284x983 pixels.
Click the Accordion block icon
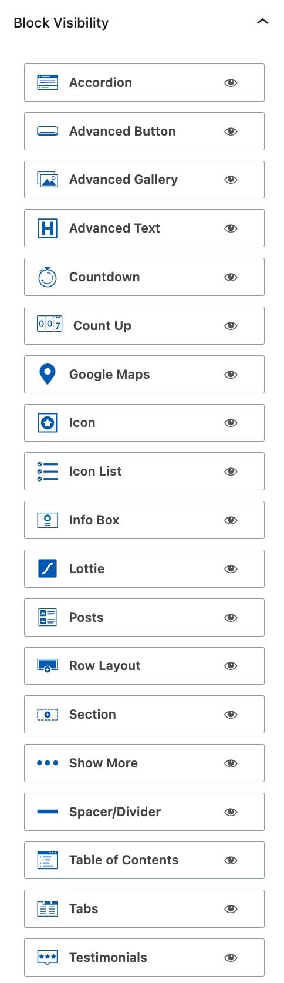(x=48, y=82)
